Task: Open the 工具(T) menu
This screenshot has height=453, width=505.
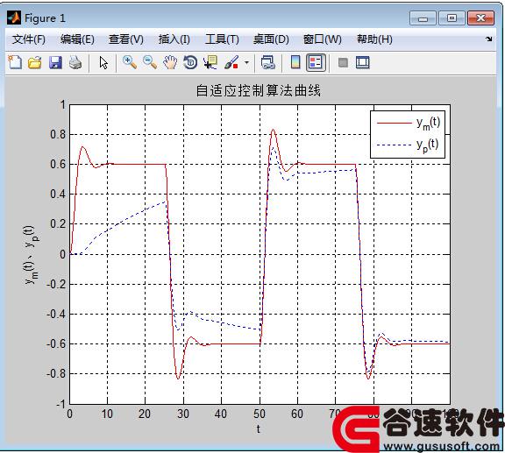Action: click(x=222, y=39)
